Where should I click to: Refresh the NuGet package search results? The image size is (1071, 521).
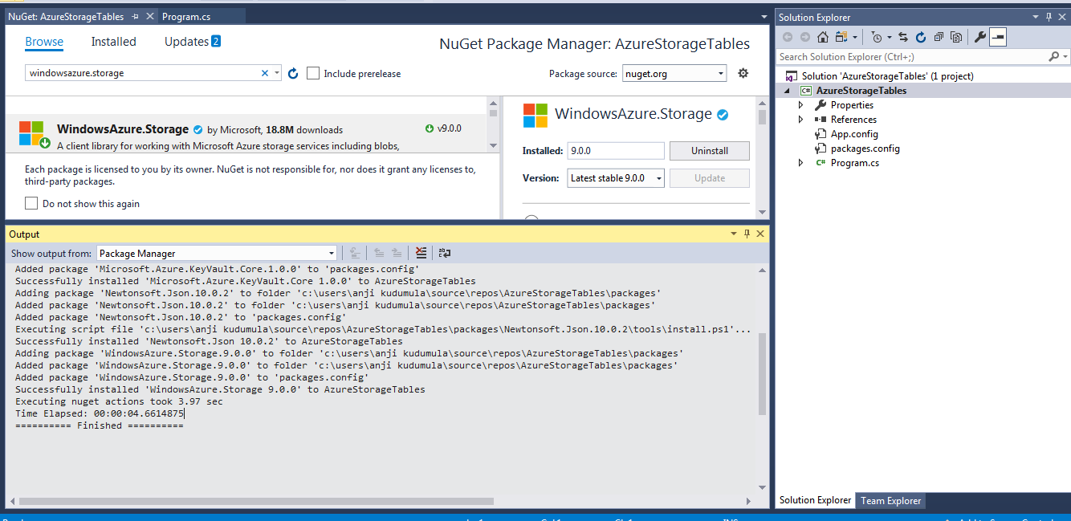pyautogui.click(x=292, y=73)
